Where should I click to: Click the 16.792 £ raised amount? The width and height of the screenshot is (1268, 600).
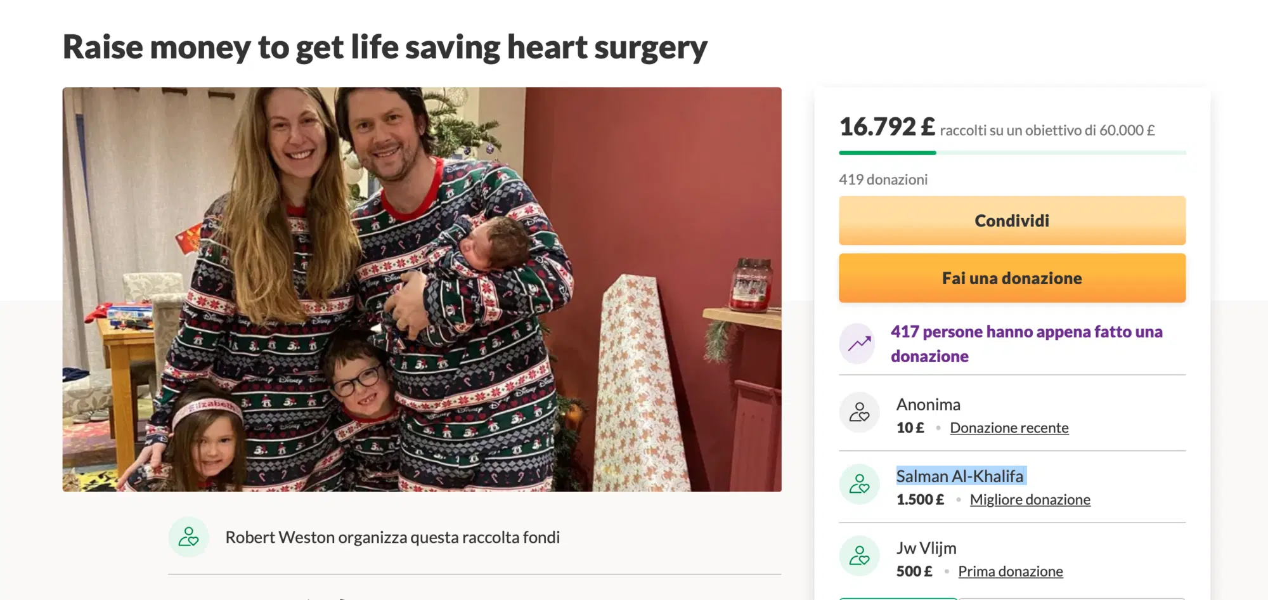[886, 127]
